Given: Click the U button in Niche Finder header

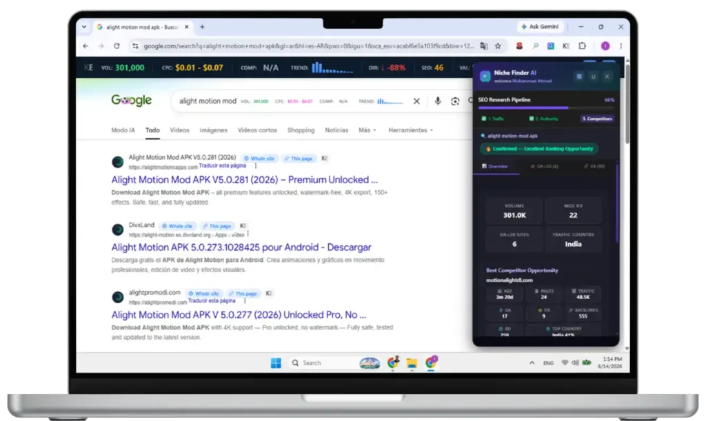Looking at the screenshot, I should click(x=594, y=76).
